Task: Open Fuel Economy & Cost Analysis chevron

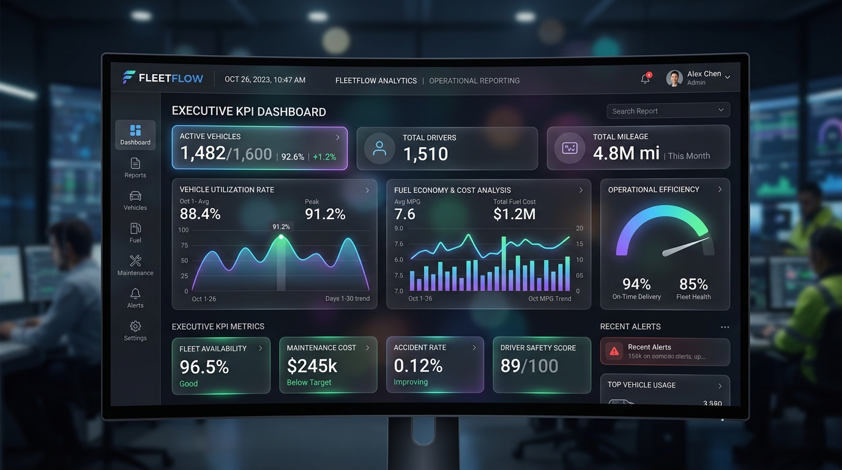Action: coord(581,190)
